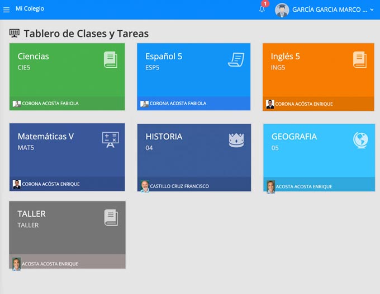Open the Español 5 class title
Viewport: 380px width, 294px height.
[x=164, y=57]
